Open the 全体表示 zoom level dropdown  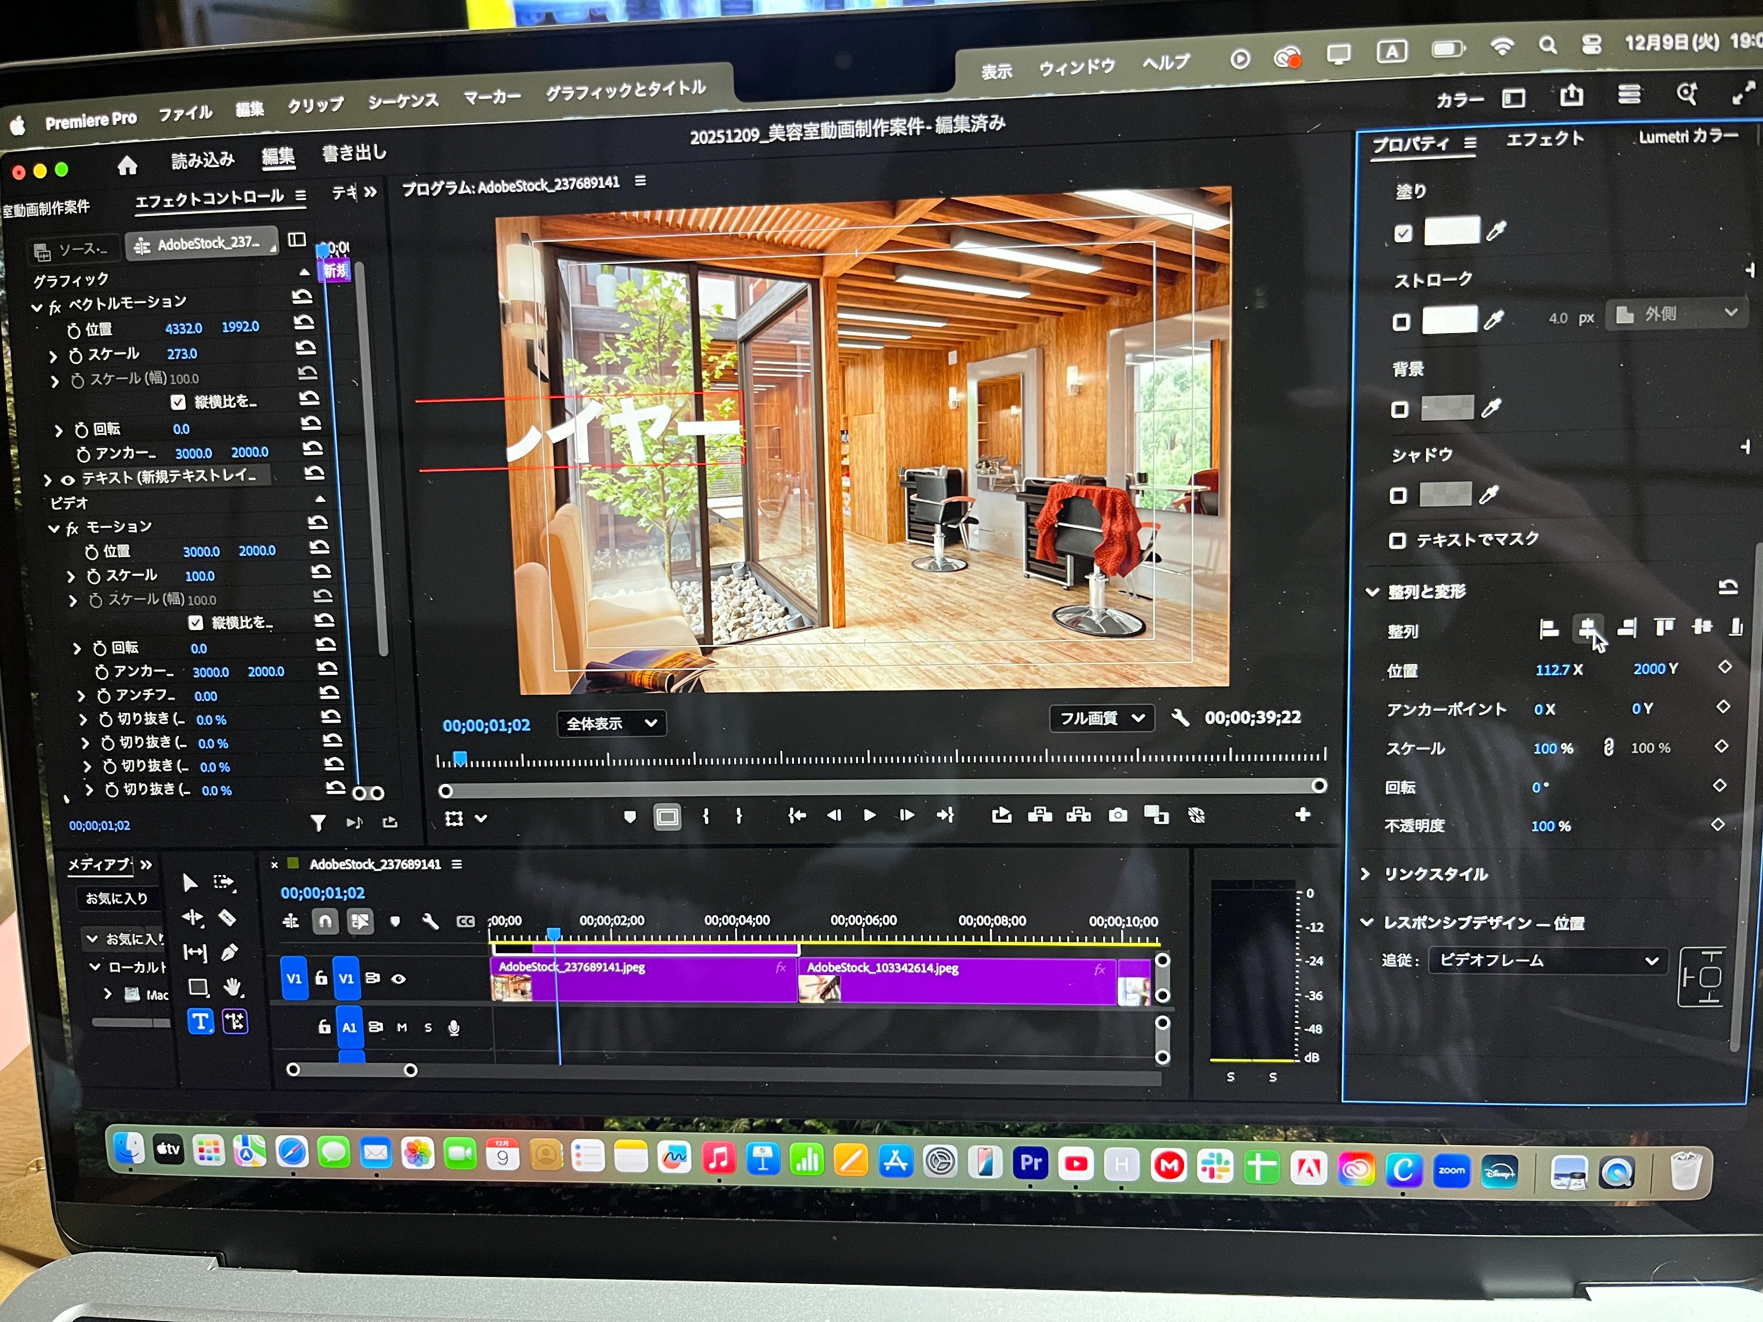coord(611,724)
